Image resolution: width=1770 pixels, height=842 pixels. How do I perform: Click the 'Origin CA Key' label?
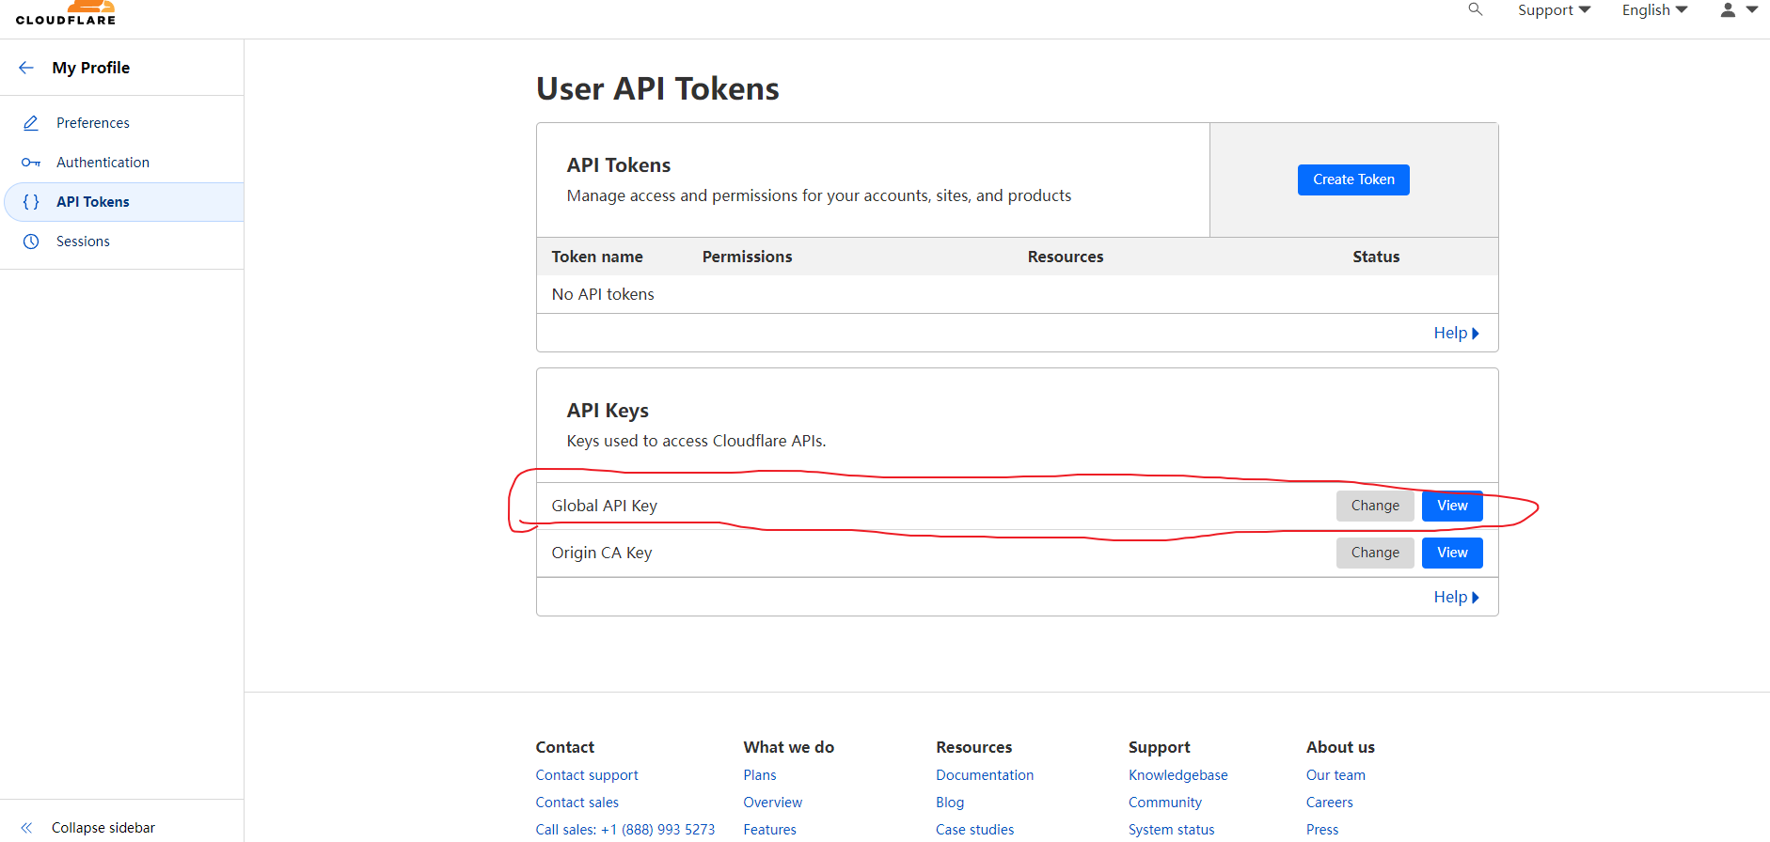click(x=602, y=553)
